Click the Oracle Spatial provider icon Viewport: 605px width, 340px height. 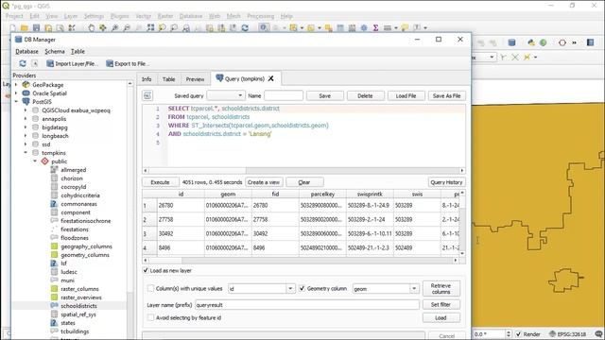(26, 93)
